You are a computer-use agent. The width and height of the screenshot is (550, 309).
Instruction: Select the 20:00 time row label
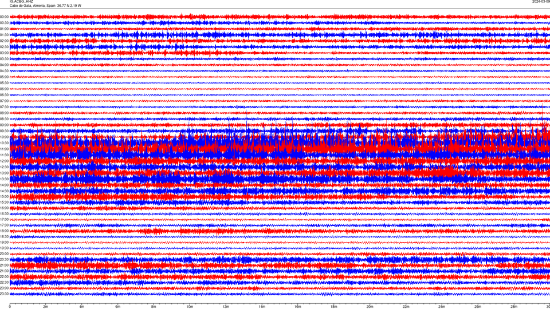[4, 253]
